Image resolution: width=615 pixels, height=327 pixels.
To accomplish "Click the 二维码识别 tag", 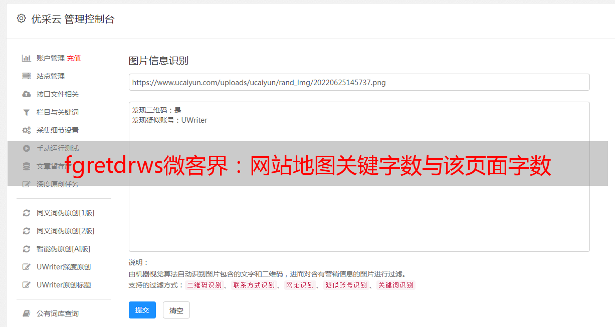I will (204, 285).
